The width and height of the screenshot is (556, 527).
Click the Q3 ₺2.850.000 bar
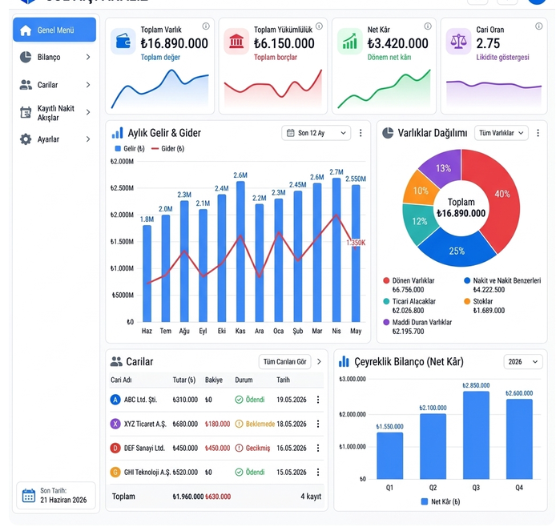pyautogui.click(x=476, y=435)
